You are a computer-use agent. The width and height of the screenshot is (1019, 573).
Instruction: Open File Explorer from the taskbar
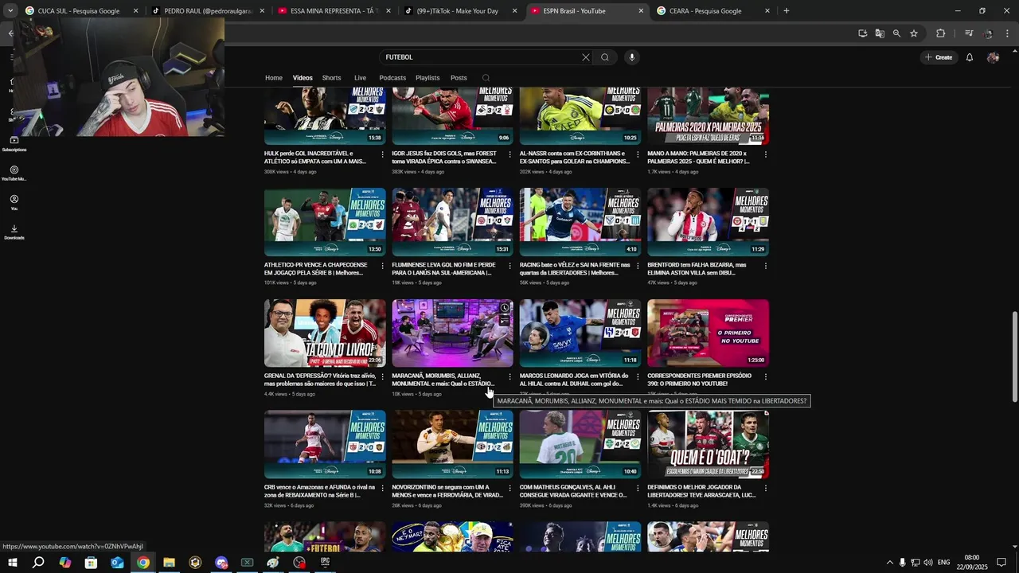tap(169, 563)
